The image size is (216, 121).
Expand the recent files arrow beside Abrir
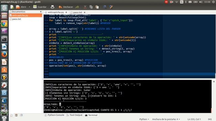(29, 7)
